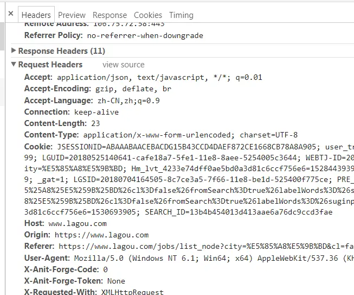This screenshot has width=354, height=295.
Task: Click the Connection value keep-alive
Action: 96,112
